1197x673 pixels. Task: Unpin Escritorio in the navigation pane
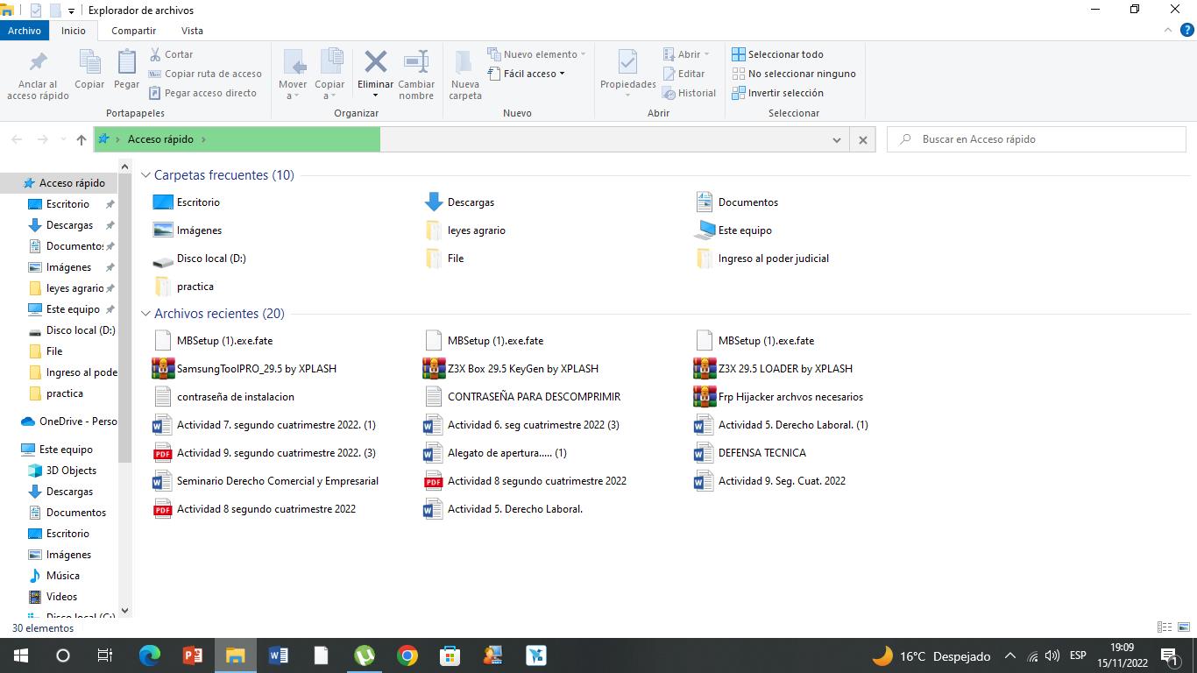(110, 204)
